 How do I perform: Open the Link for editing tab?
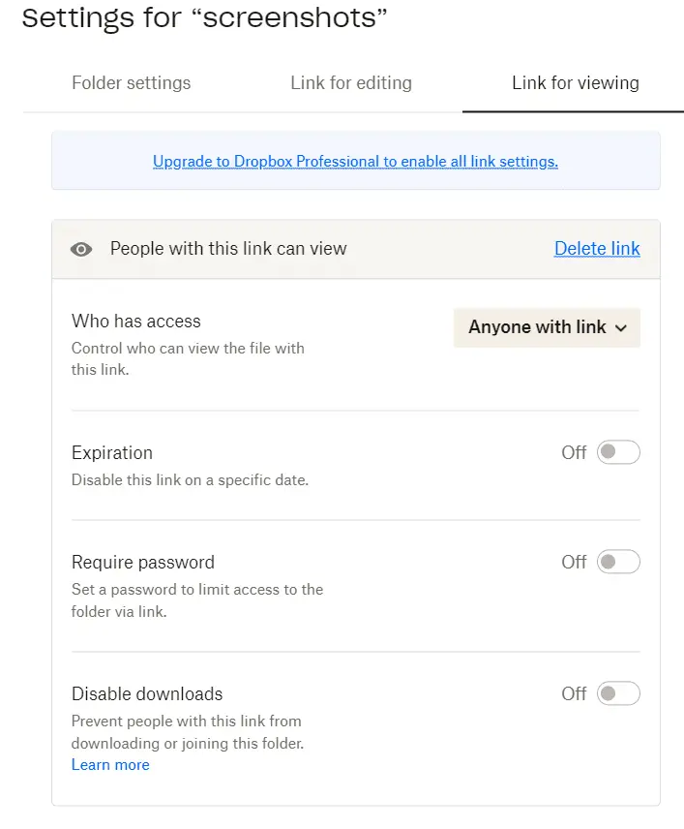click(351, 83)
